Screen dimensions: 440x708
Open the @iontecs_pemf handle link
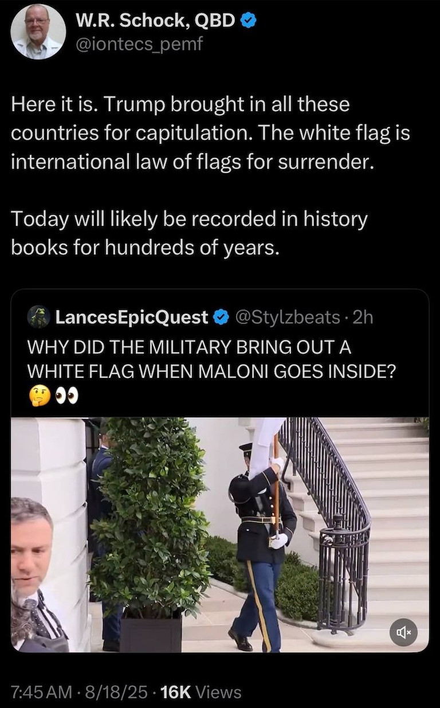click(x=139, y=44)
